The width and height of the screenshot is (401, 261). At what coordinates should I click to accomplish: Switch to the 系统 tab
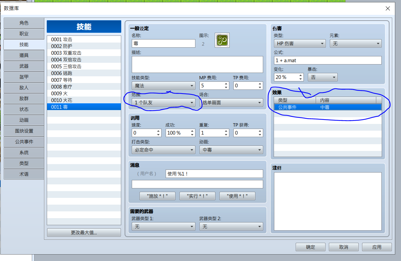[x=24, y=152]
